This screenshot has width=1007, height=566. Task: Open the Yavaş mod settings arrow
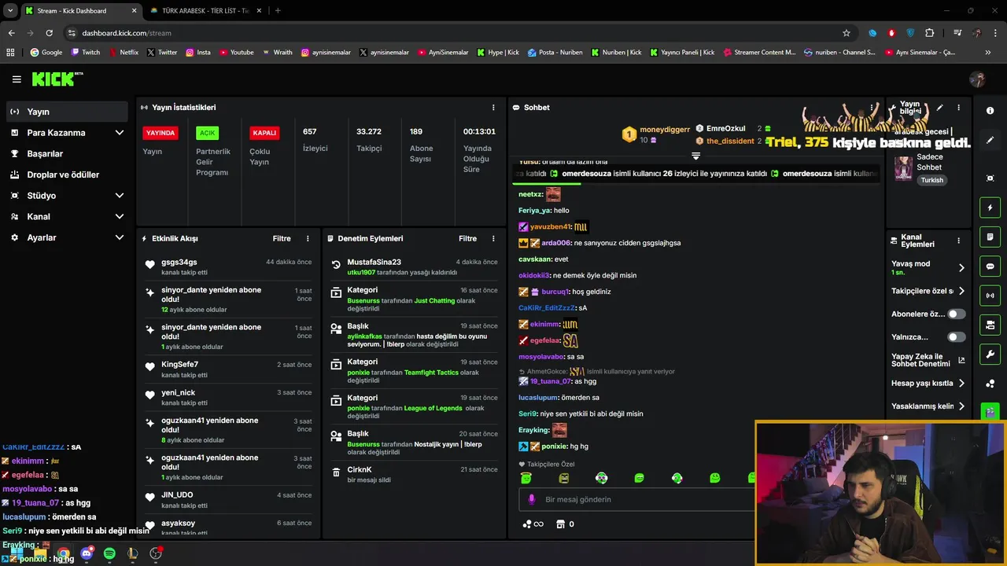tap(961, 268)
